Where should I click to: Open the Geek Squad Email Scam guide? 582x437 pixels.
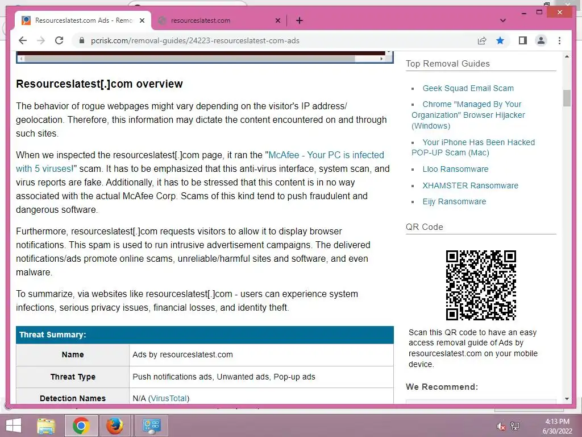pos(468,88)
